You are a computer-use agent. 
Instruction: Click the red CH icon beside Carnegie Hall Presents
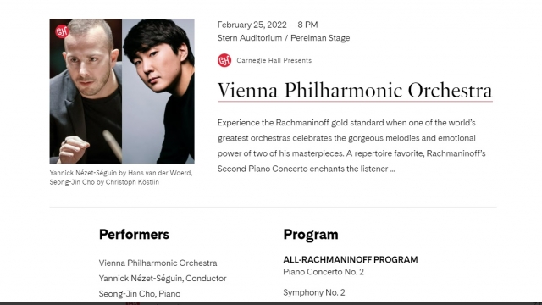tap(224, 60)
